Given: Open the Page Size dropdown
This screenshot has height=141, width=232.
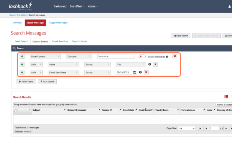Looking at the screenshot, I should coord(187,128).
